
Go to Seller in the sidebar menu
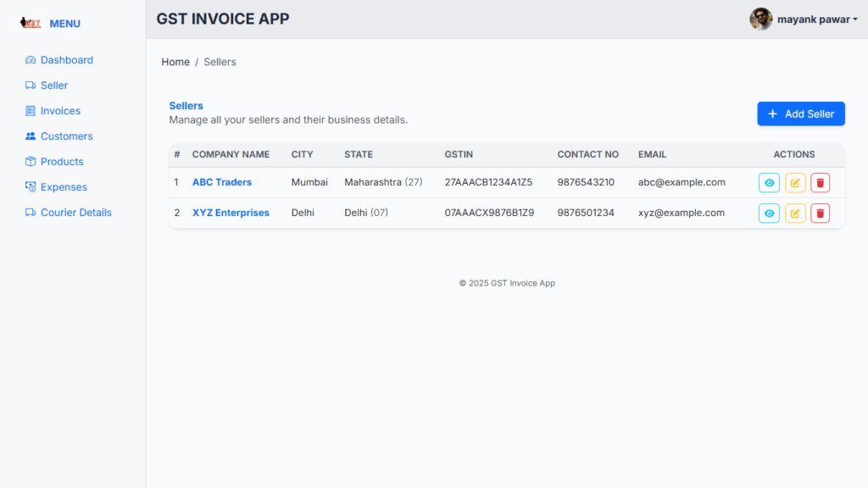[53, 86]
